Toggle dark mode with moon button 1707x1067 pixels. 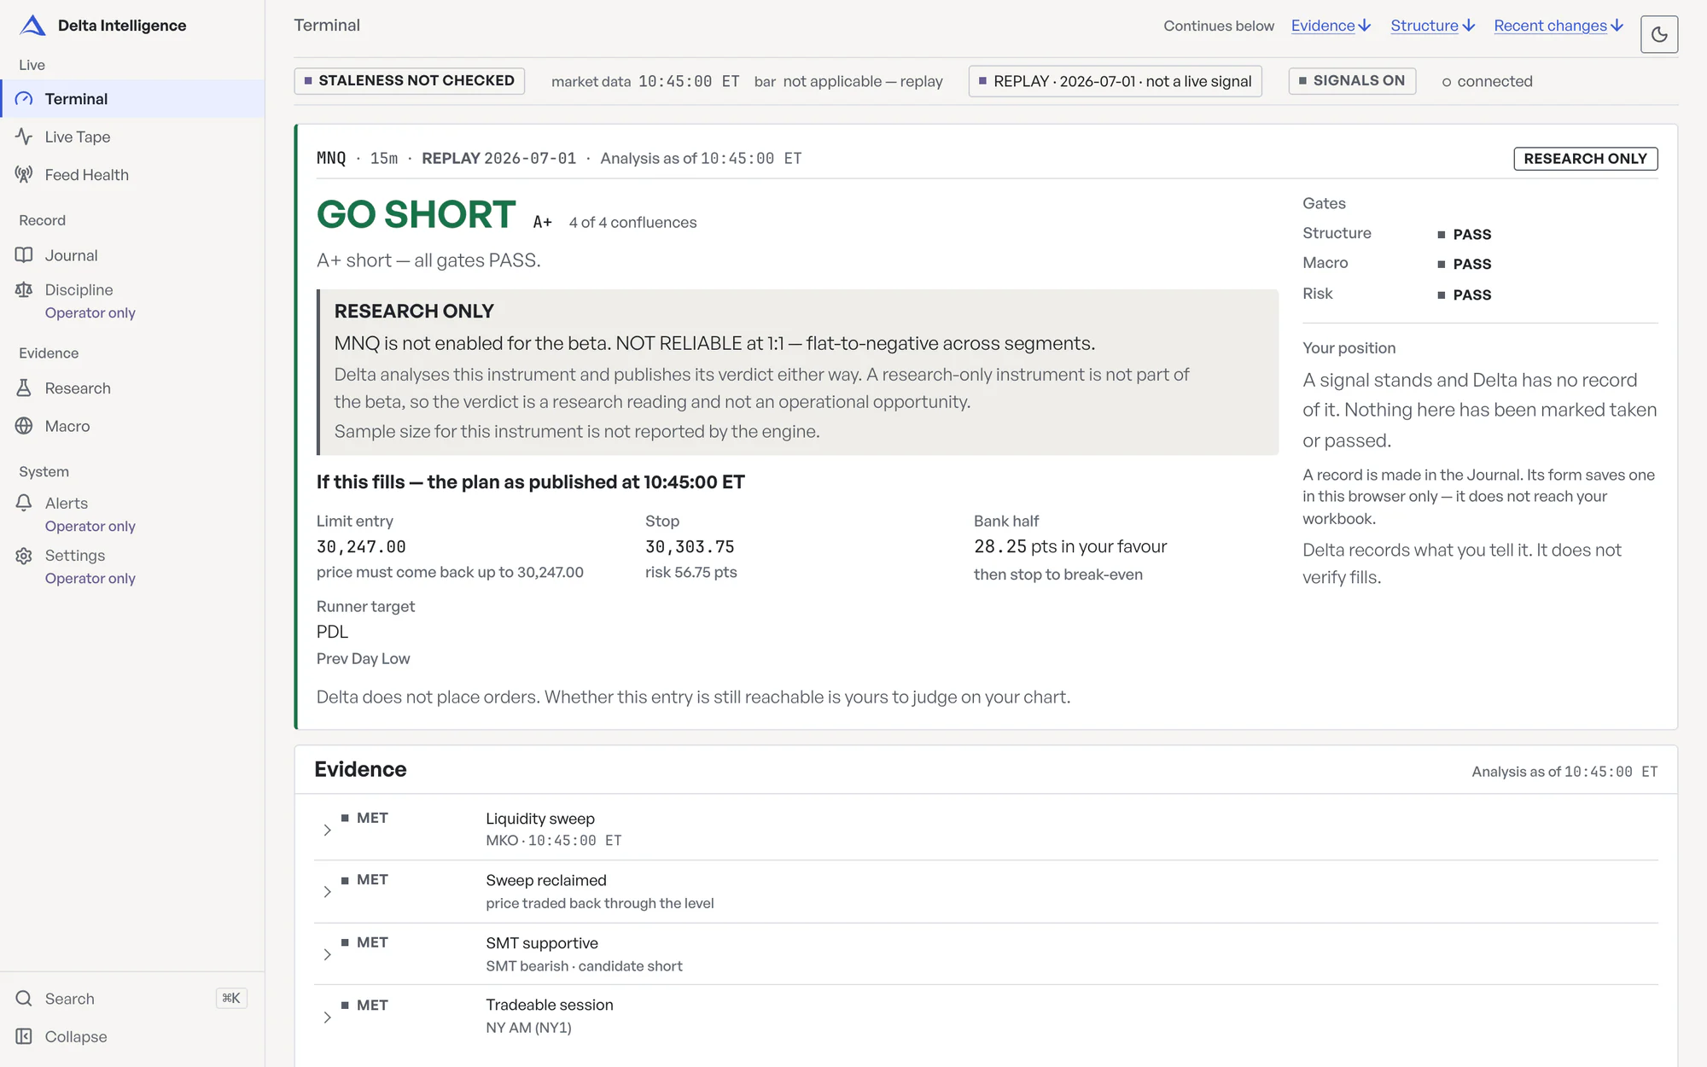pos(1659,34)
